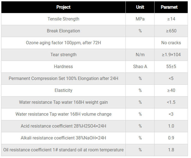Screen dimensions: 191x158
Task: Select the Ozone aging factor cell
Action: click(x=63, y=43)
